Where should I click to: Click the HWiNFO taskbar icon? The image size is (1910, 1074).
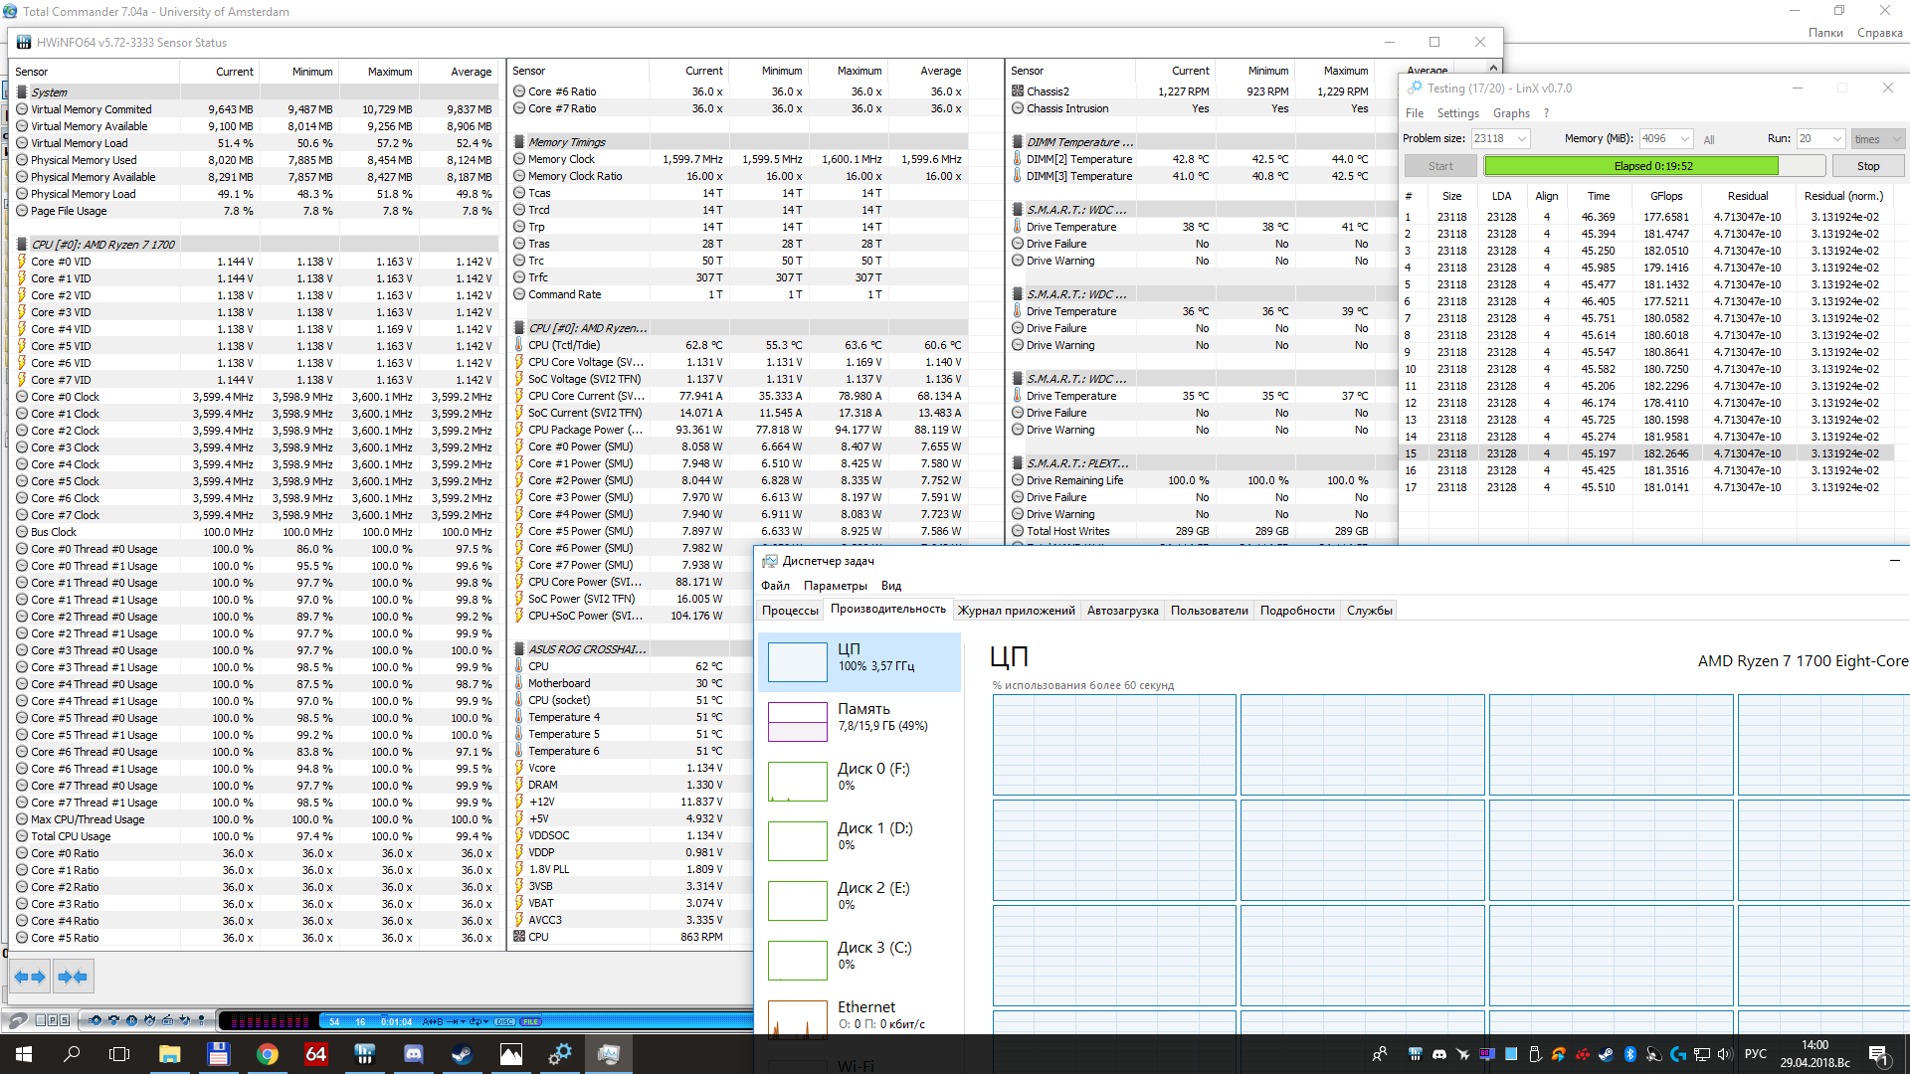click(365, 1054)
